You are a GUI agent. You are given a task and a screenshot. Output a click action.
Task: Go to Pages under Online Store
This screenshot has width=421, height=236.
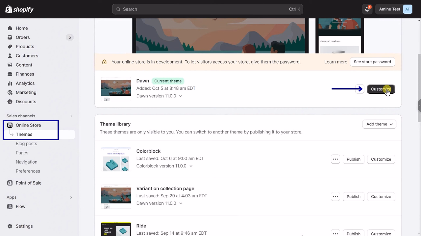click(x=22, y=153)
